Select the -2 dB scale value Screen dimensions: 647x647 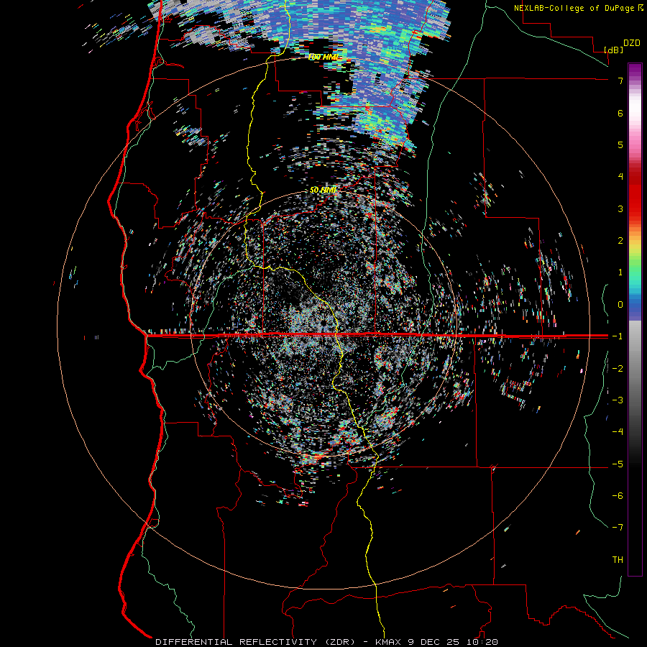(x=618, y=368)
